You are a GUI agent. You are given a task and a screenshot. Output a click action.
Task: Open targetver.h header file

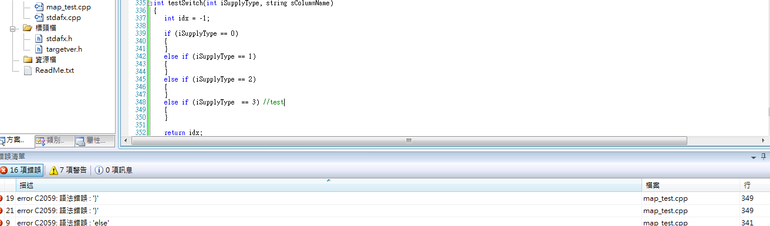click(x=64, y=49)
